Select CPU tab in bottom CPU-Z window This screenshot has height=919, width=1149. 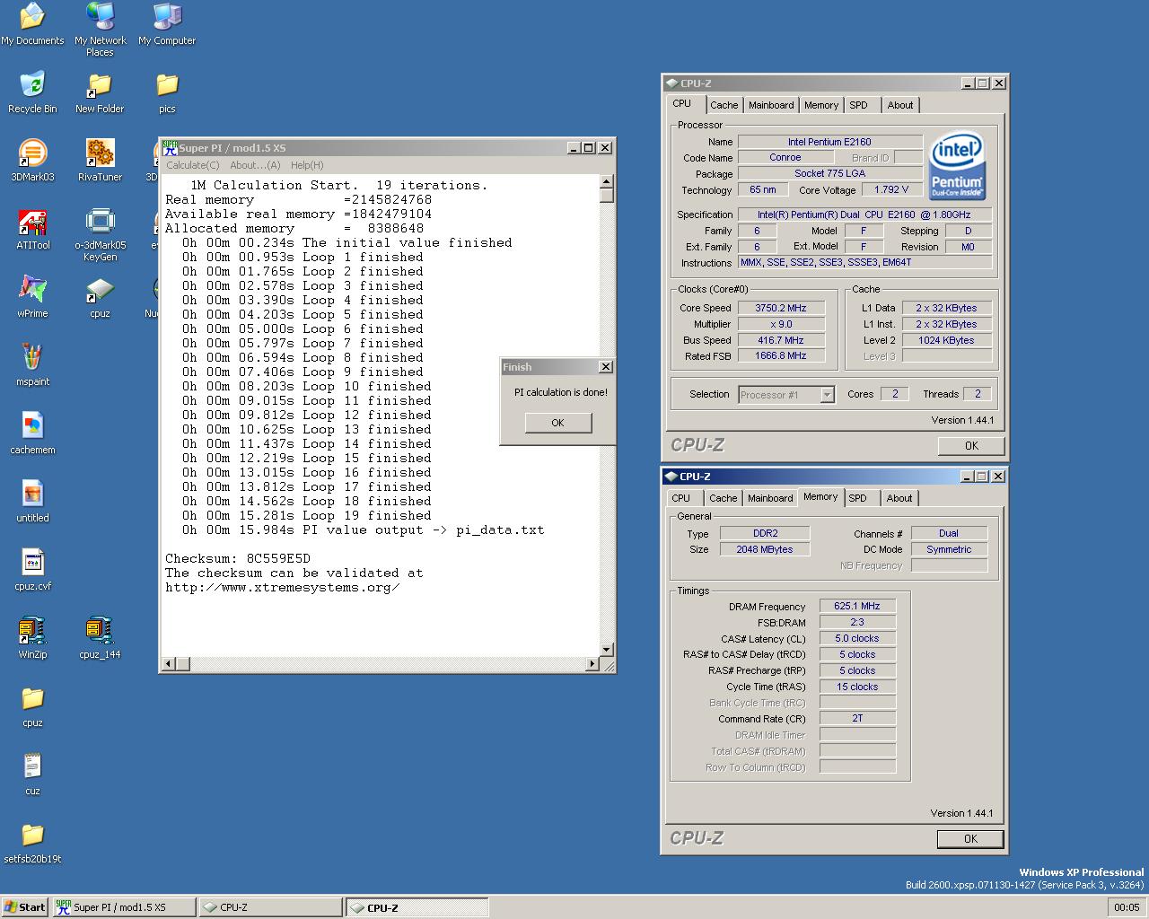(681, 498)
